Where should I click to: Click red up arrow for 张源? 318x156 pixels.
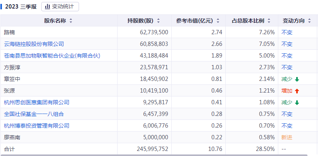point(297,91)
